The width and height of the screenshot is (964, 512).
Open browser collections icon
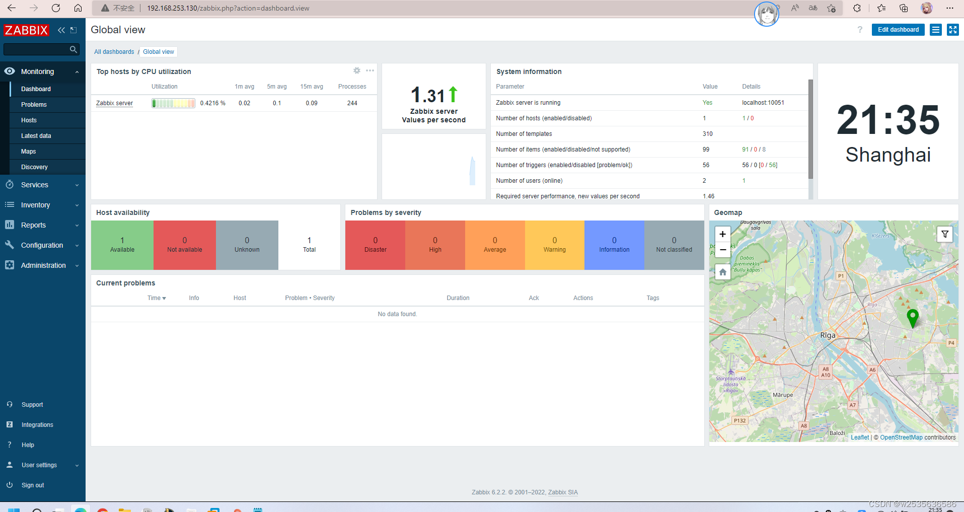pyautogui.click(x=904, y=8)
